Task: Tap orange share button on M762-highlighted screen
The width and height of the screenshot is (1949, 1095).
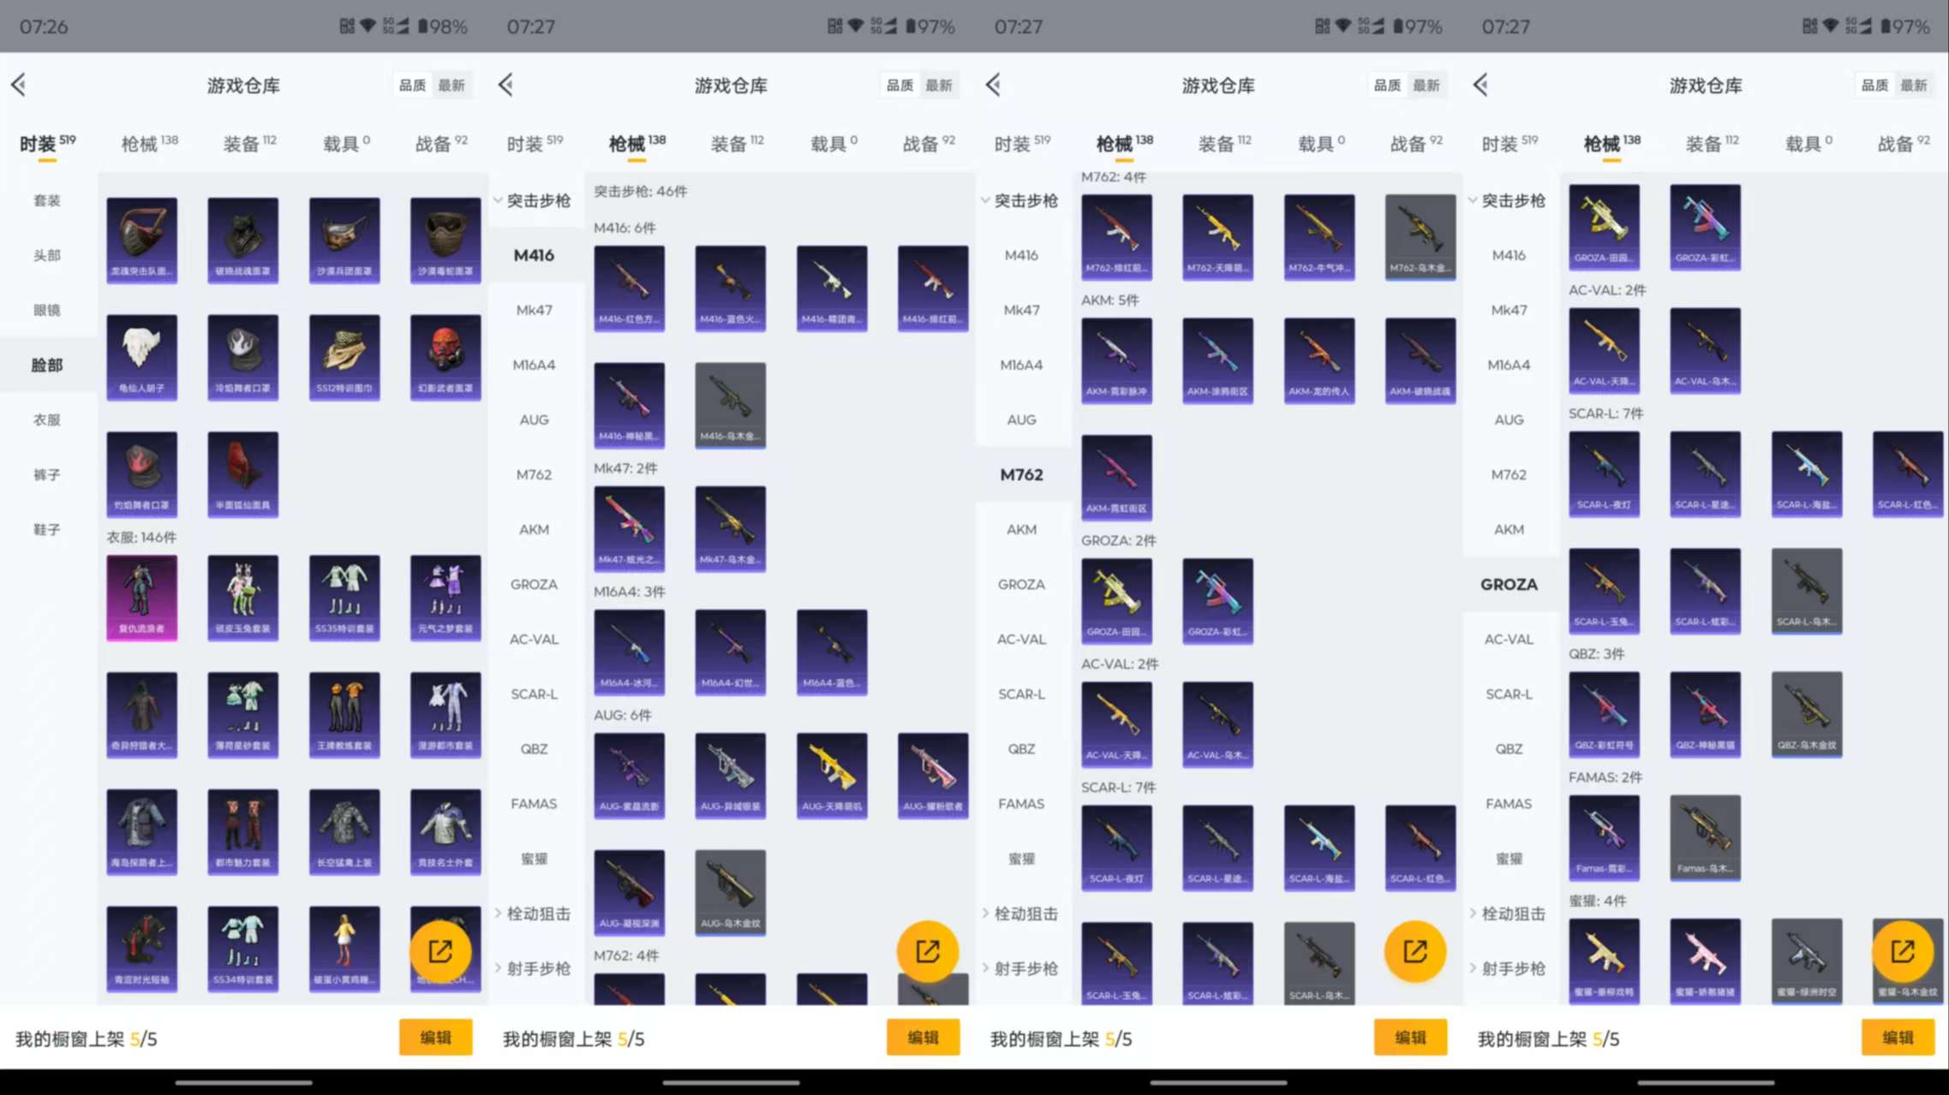Action: coord(1414,951)
